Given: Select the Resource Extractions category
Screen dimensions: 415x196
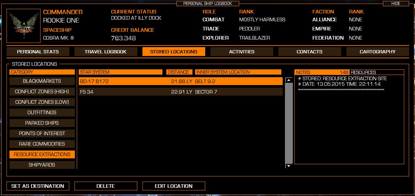Looking at the screenshot, I should [x=42, y=154].
